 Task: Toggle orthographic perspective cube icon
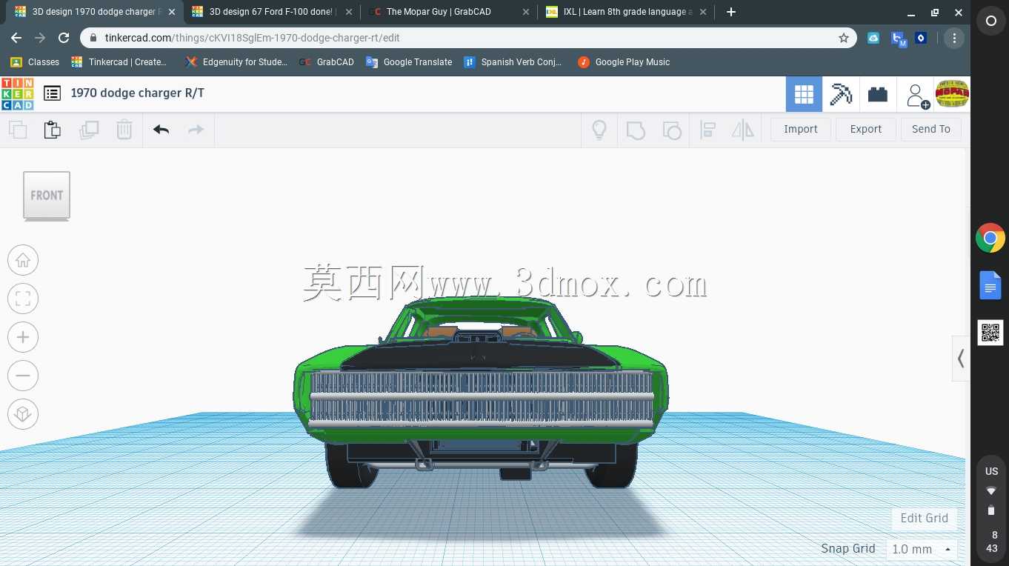point(23,414)
